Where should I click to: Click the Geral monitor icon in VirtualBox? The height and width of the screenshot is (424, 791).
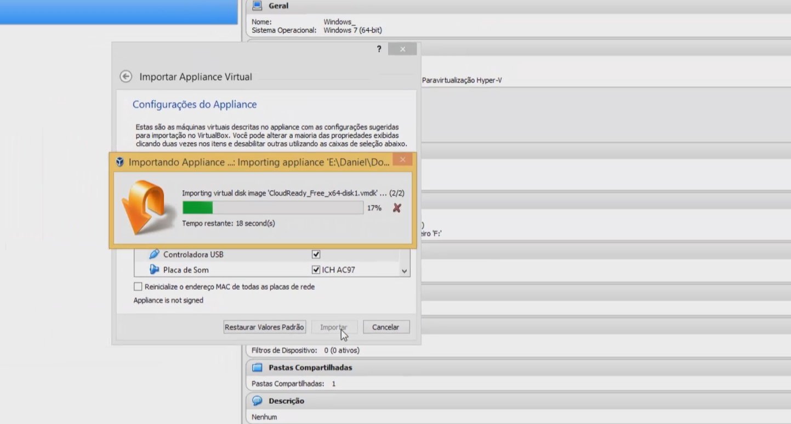[x=257, y=5]
